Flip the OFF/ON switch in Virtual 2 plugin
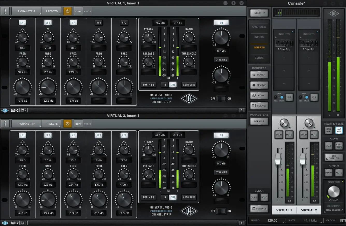346x226 pixels. pos(221,211)
